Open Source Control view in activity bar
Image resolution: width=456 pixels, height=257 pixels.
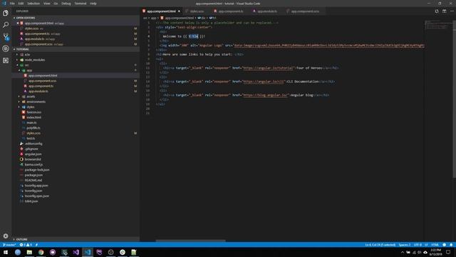[x=6, y=36]
